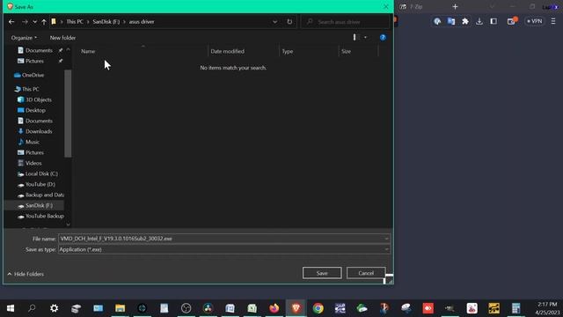Open Desktop in the navigation pane
This screenshot has height=317, width=563.
pos(32,110)
